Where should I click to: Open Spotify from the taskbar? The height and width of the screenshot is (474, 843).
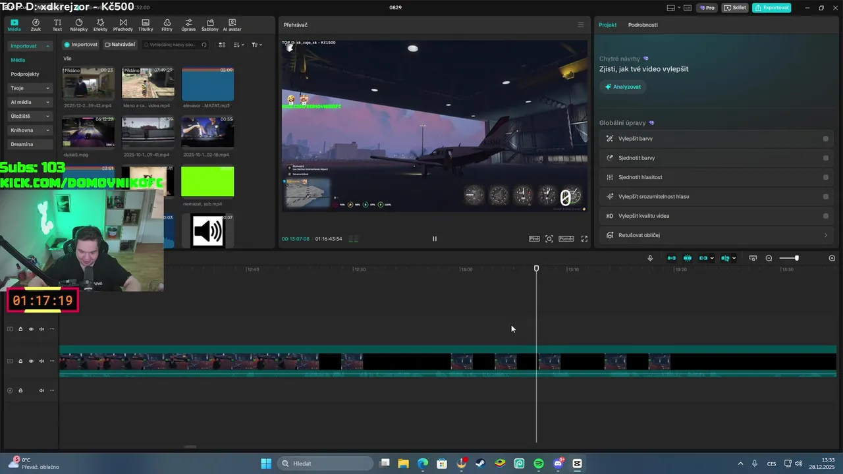pyautogui.click(x=539, y=463)
